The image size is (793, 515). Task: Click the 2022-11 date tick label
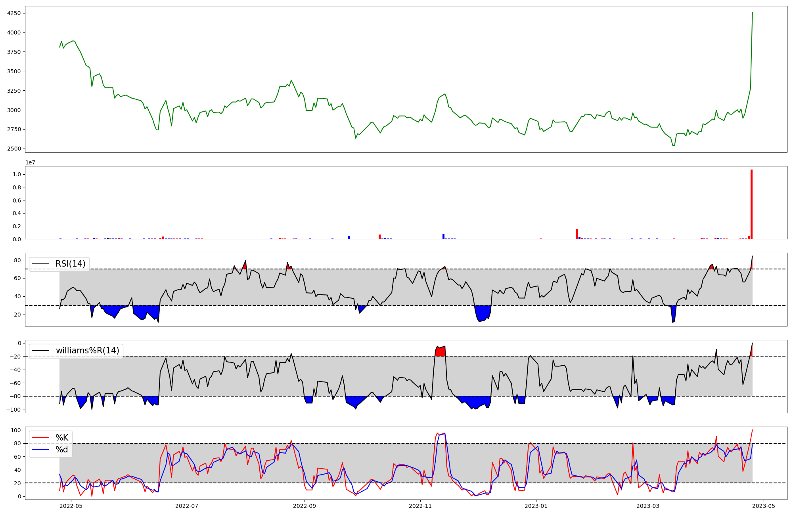[420, 505]
